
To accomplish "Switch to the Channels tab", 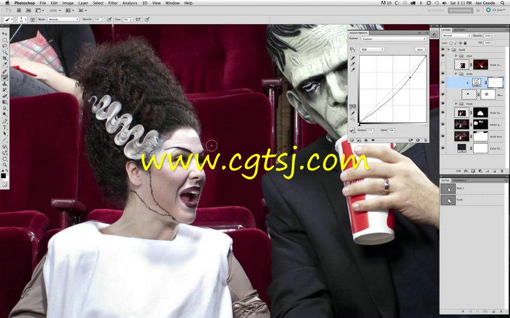I will pos(459,180).
